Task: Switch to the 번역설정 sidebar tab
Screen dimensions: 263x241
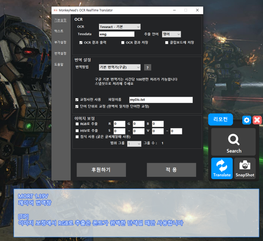Action: coord(60,53)
